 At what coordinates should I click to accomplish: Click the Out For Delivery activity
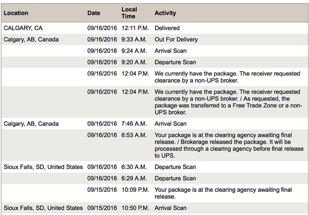pos(176,40)
